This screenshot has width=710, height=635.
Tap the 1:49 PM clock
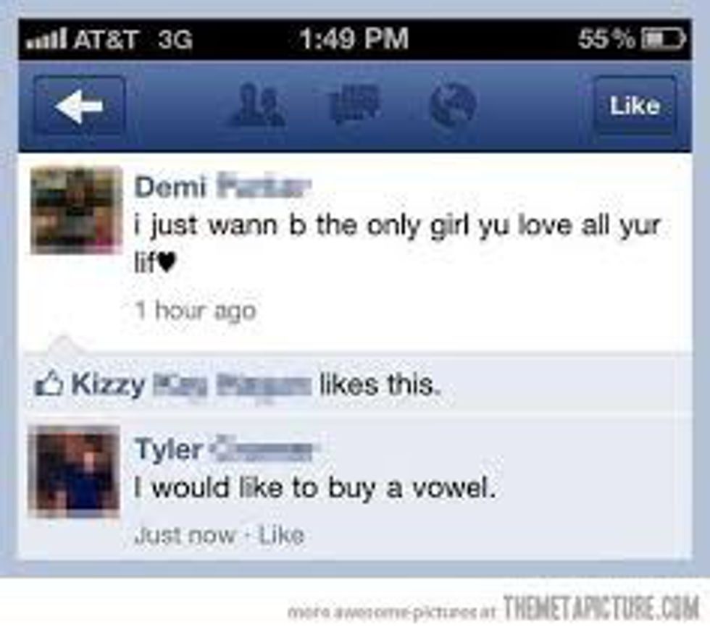pyautogui.click(x=354, y=38)
